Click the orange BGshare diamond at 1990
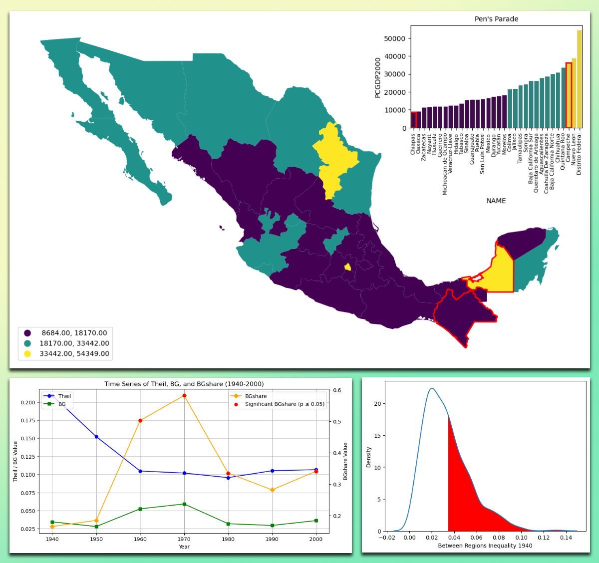The image size is (599, 563). coord(272,490)
